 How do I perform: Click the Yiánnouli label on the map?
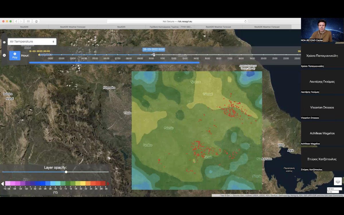coord(208,94)
